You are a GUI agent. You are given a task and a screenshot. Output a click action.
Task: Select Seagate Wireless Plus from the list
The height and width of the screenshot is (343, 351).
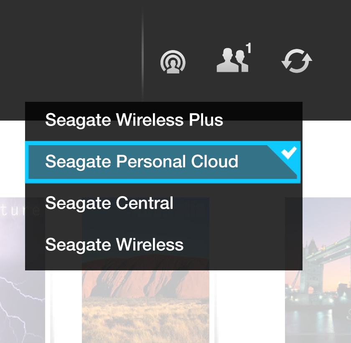click(x=134, y=120)
